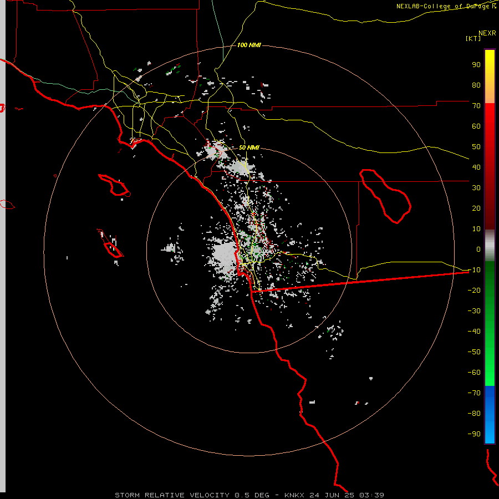Click the KNKX radar site identifier
Image resolution: width=499 pixels, height=499 pixels.
tap(294, 495)
